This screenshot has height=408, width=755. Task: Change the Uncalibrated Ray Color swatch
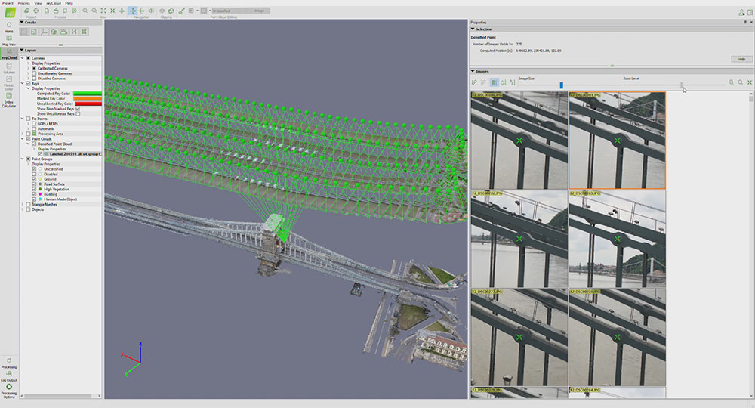point(87,104)
